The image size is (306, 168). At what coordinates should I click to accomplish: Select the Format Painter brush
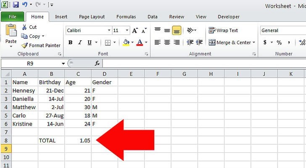(24, 45)
